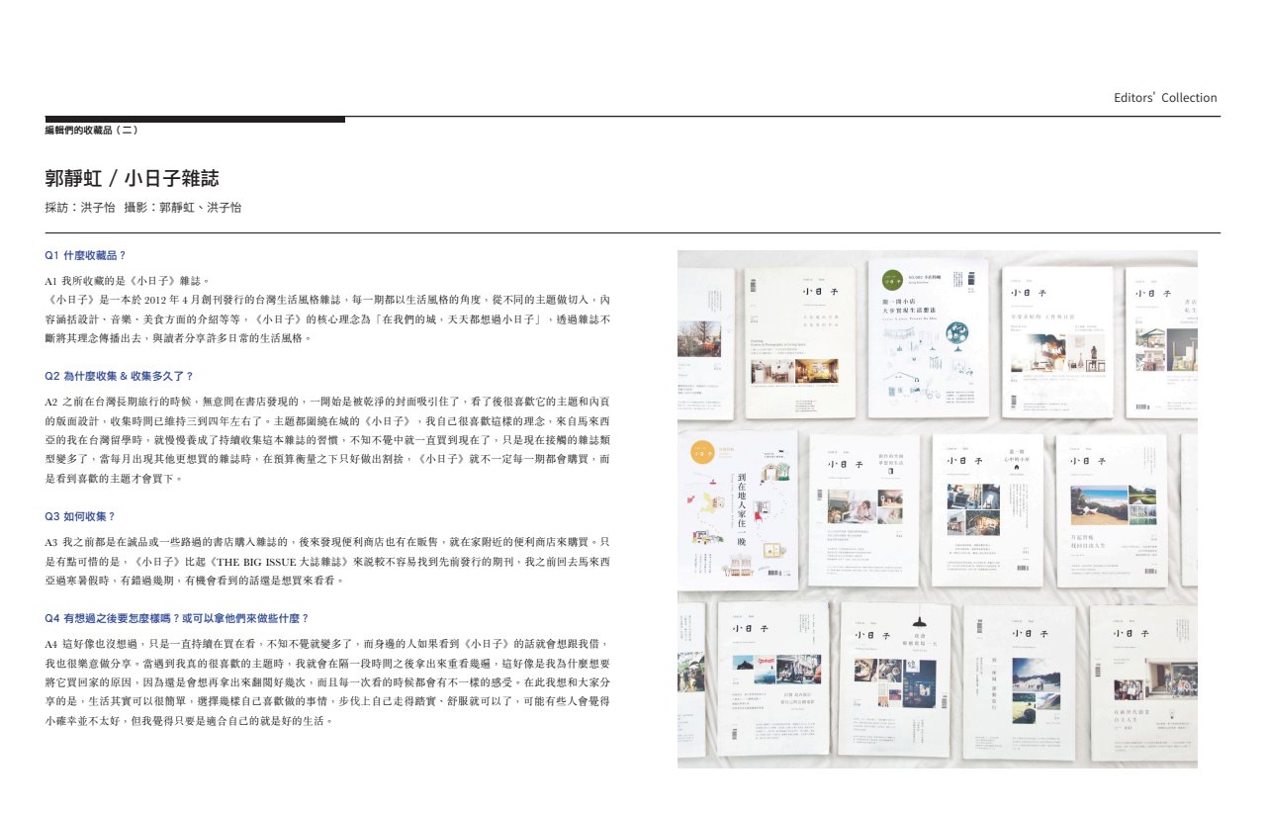Click the Q4 heading about future plans

click(177, 618)
